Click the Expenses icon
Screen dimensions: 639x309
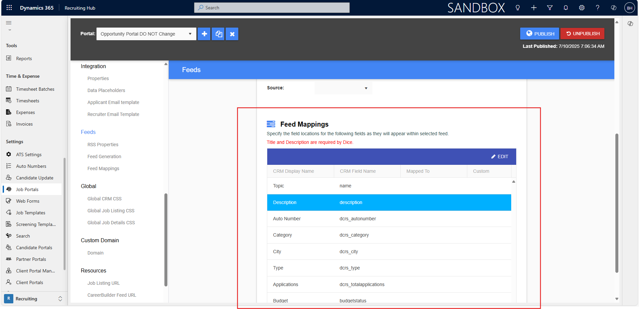pyautogui.click(x=9, y=112)
